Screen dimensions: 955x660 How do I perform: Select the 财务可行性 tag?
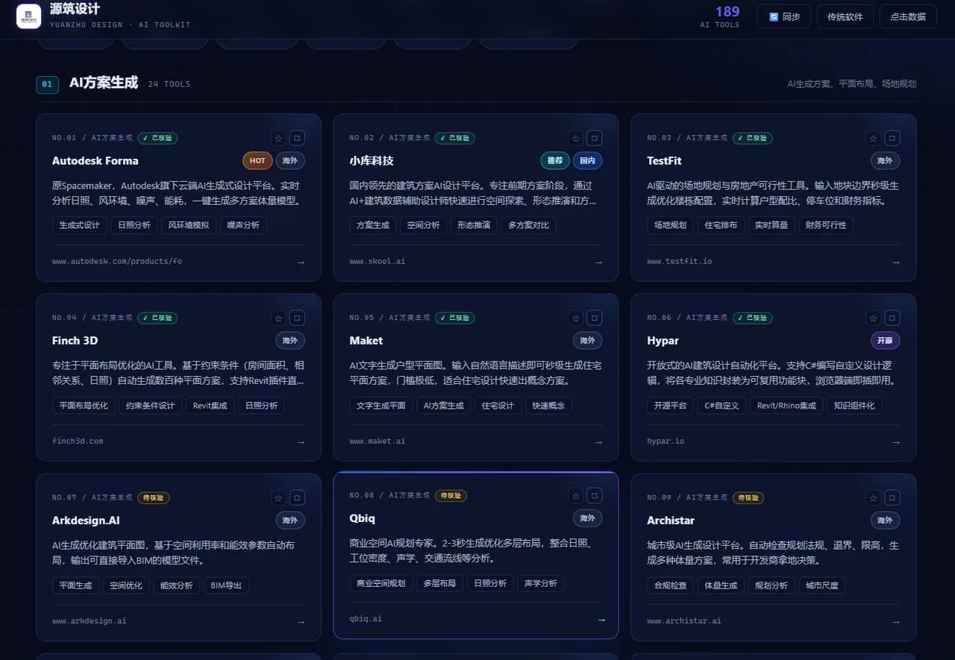click(826, 225)
